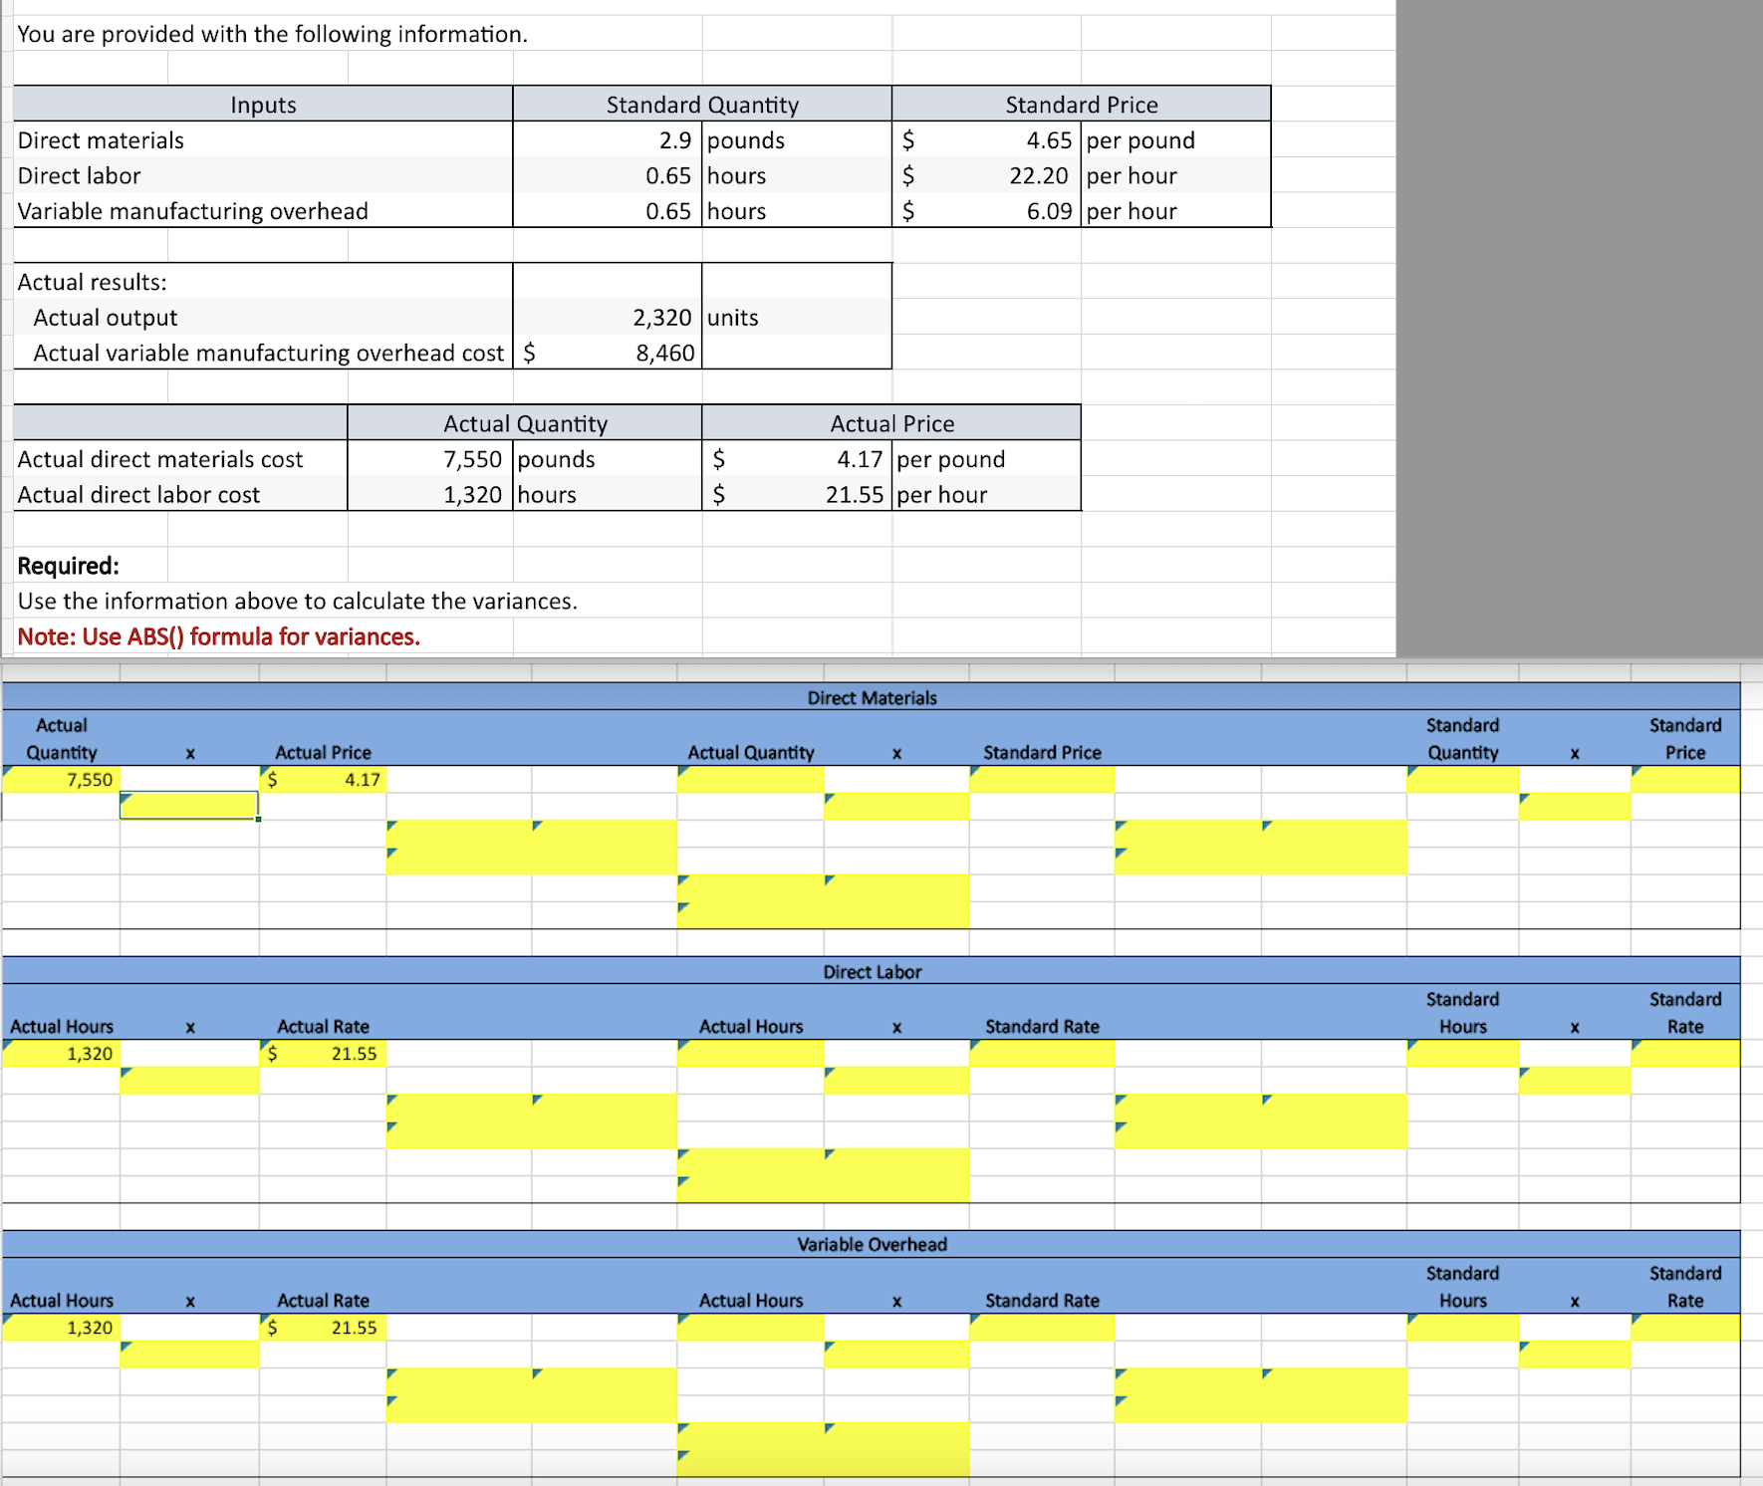Select the "Direct materials" label in the Inputs column

click(x=101, y=140)
